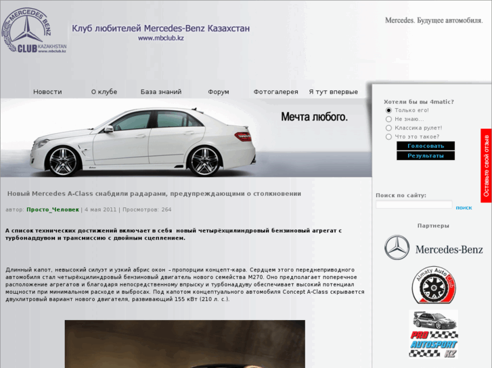Click the поиск search link
Screen dimensions: 492x368
[464, 208]
